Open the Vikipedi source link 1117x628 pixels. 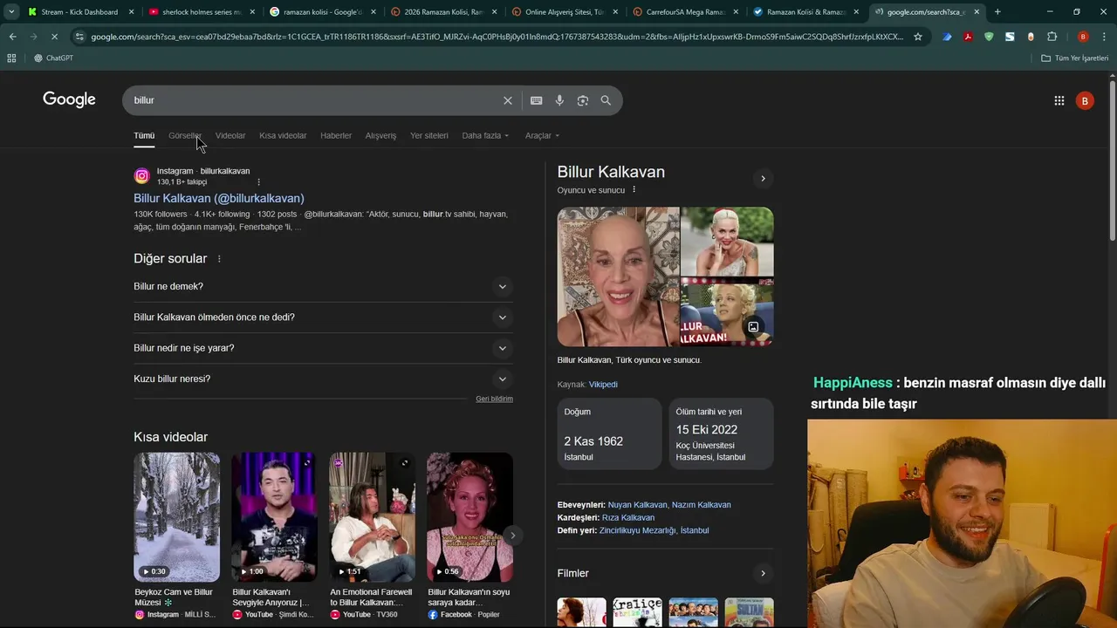tap(603, 385)
